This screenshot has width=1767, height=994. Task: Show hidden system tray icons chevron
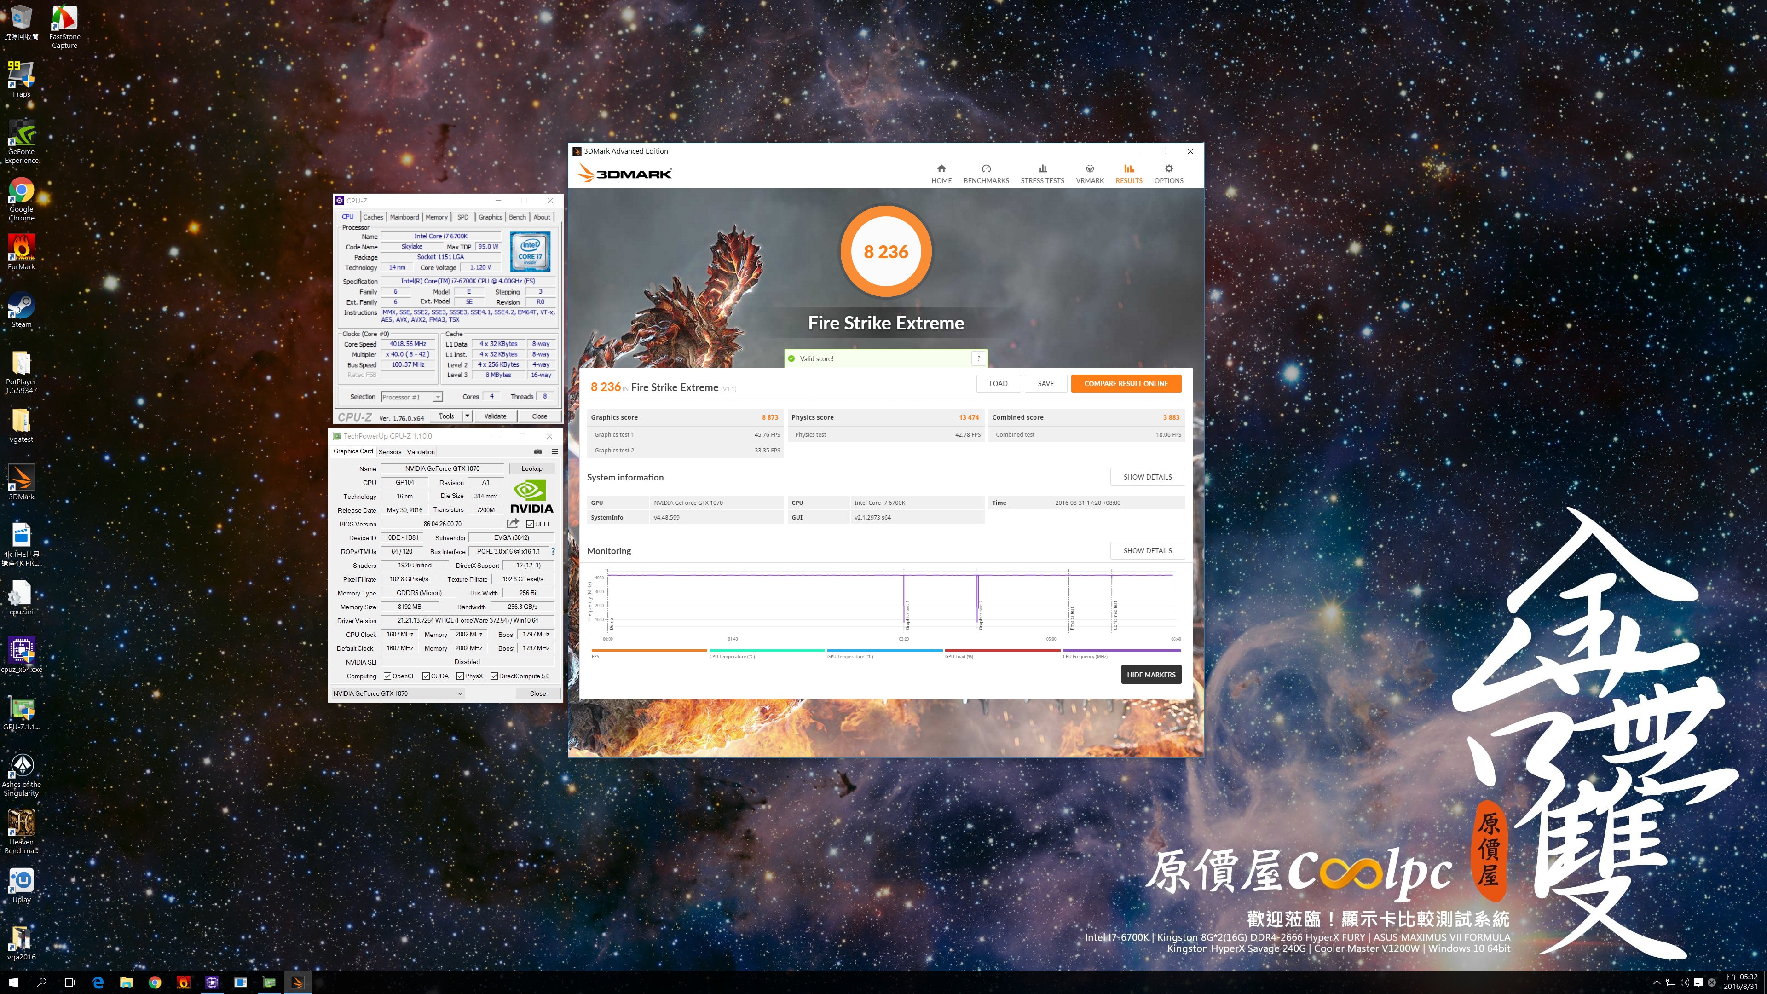tap(1657, 982)
